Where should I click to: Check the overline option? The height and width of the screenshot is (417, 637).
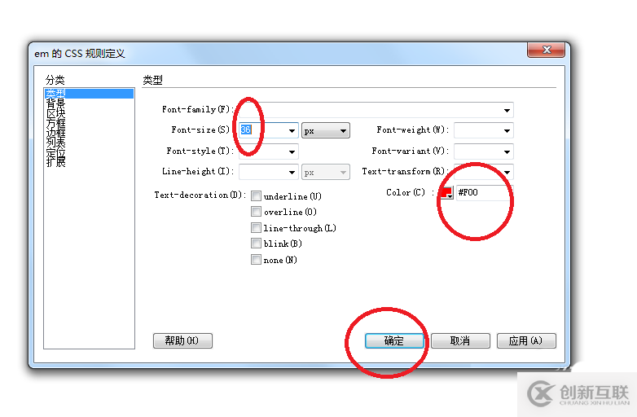pos(256,212)
